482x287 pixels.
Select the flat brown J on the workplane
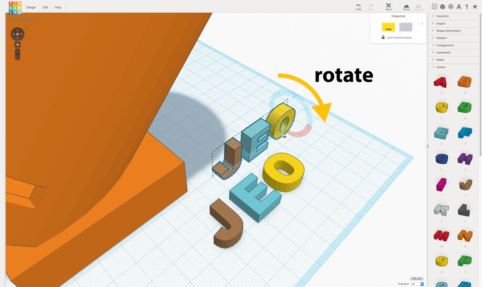(x=226, y=223)
